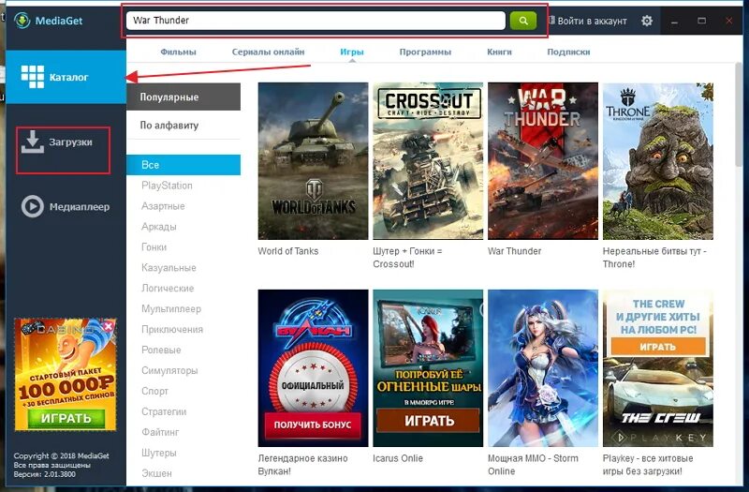Select the Популярные sorting option
Screen dimensions: 749x492
[x=184, y=97]
